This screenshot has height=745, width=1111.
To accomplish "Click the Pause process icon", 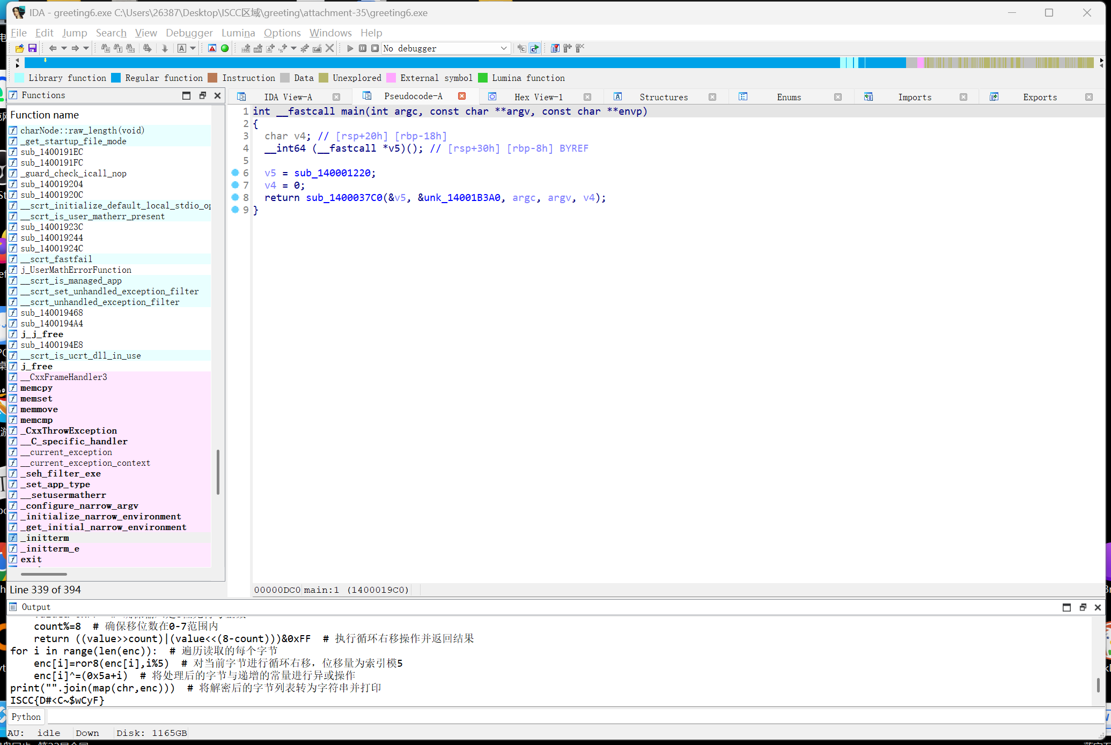I will point(363,48).
